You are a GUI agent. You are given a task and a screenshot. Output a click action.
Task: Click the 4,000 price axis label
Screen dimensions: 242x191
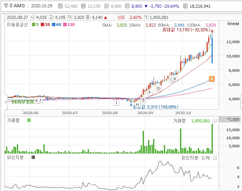(234, 99)
